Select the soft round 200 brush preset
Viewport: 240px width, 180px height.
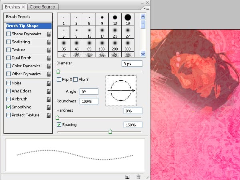(x=115, y=45)
